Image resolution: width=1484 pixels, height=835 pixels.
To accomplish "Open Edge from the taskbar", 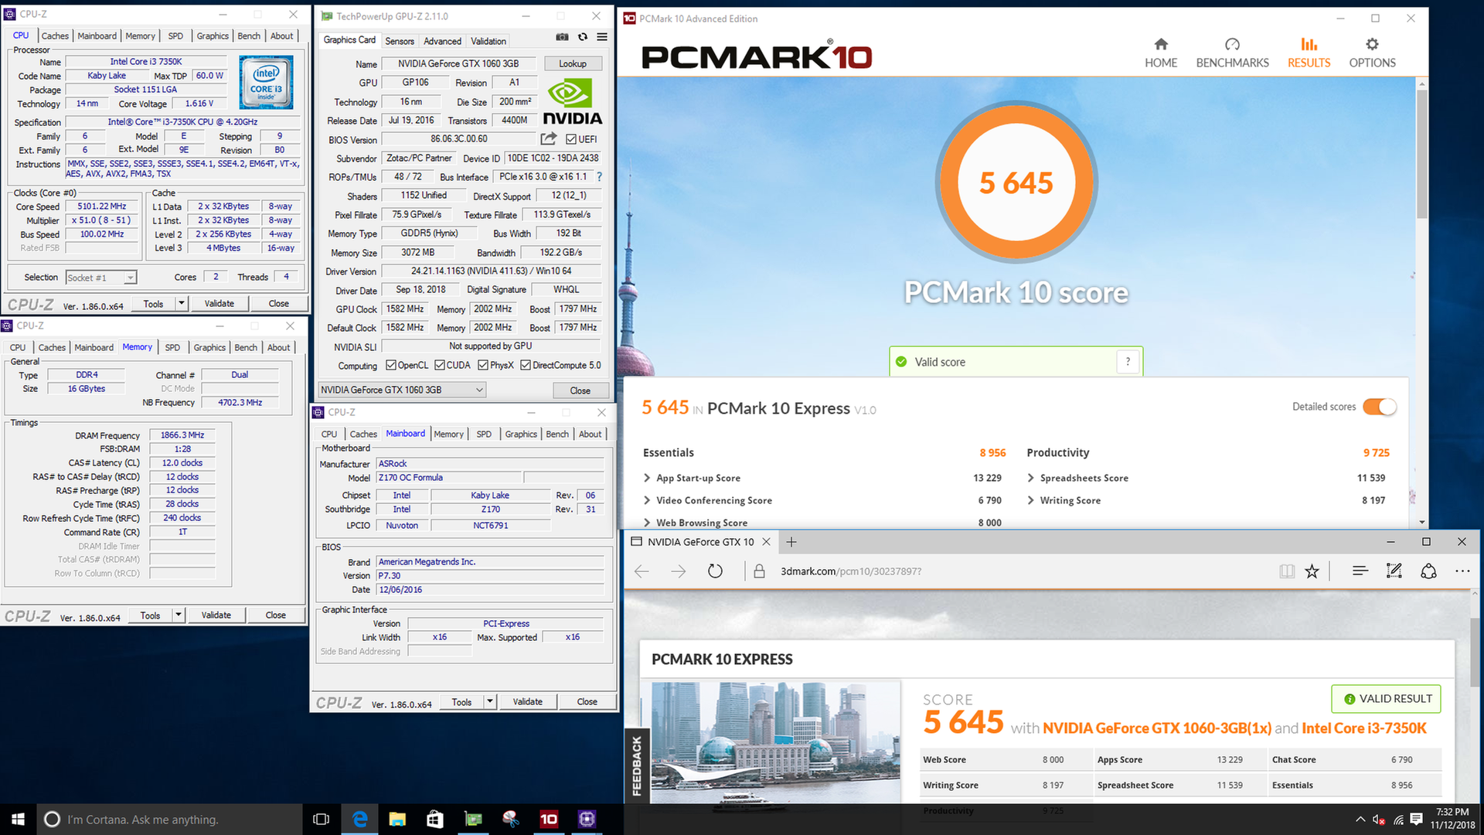I will point(359,820).
